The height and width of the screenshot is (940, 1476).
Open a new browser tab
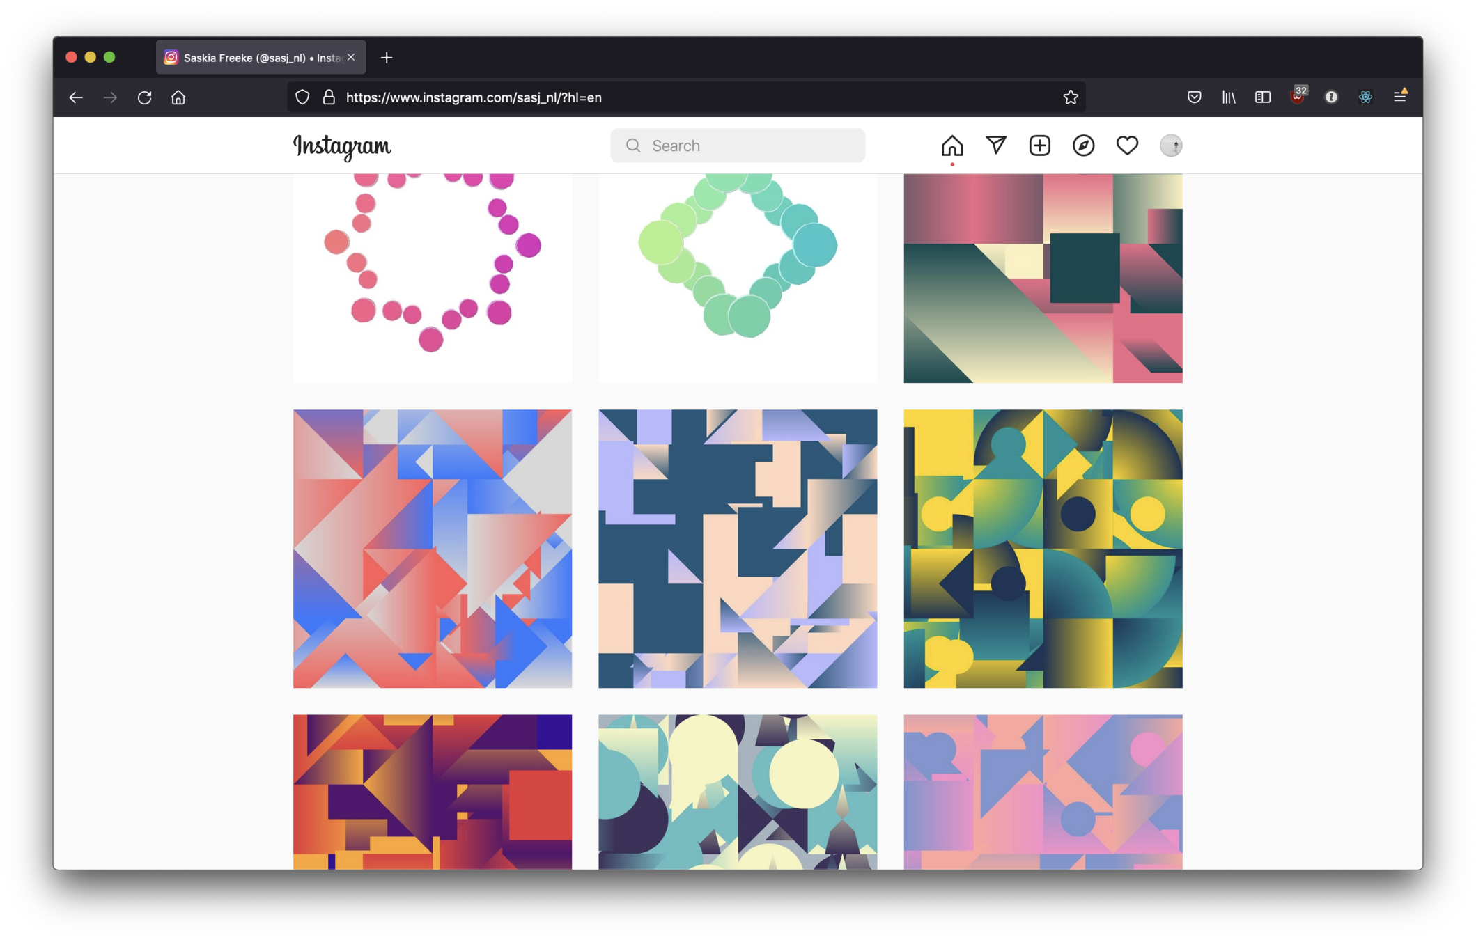[x=387, y=58]
